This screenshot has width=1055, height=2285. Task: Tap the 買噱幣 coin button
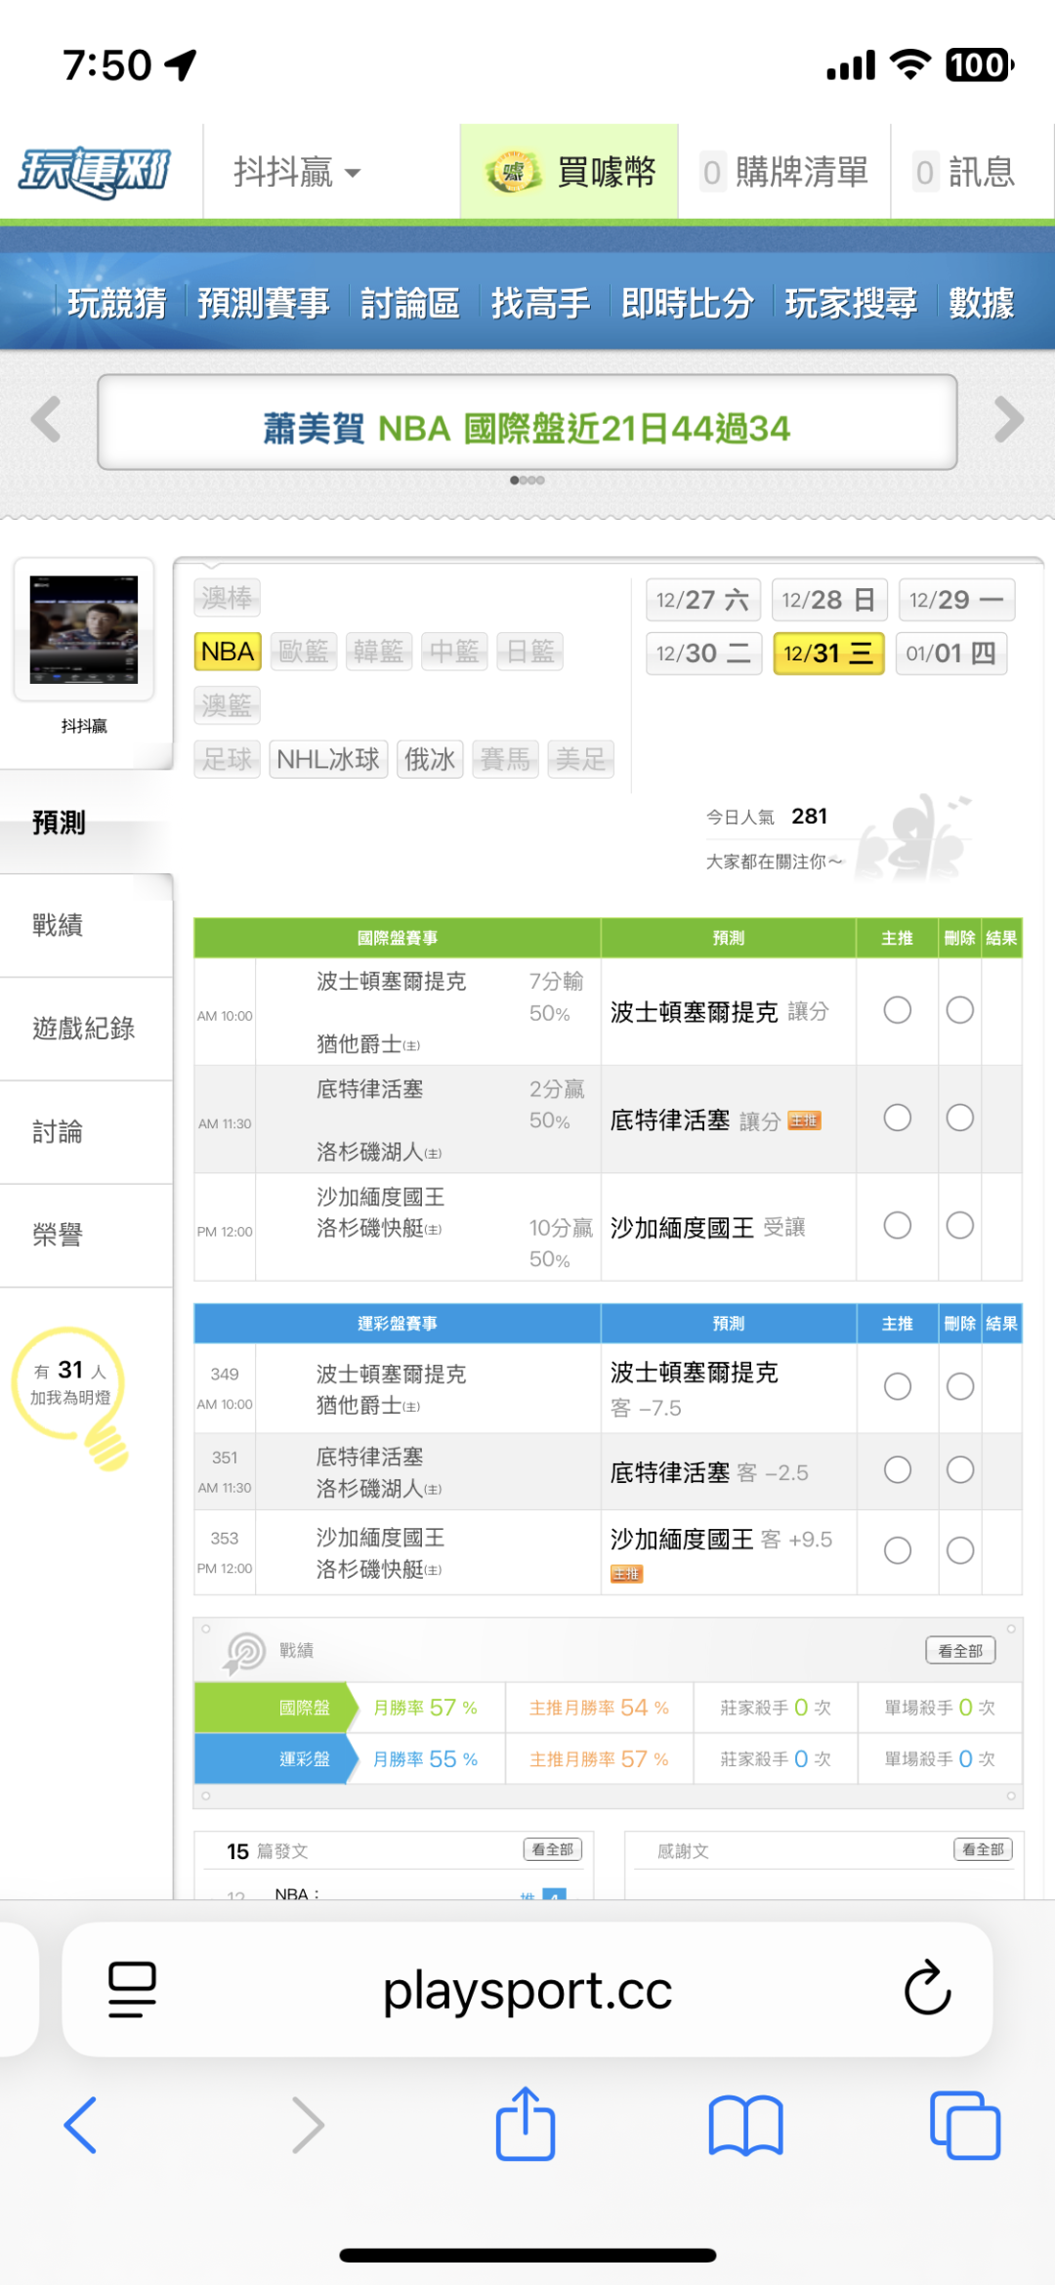[x=570, y=172]
